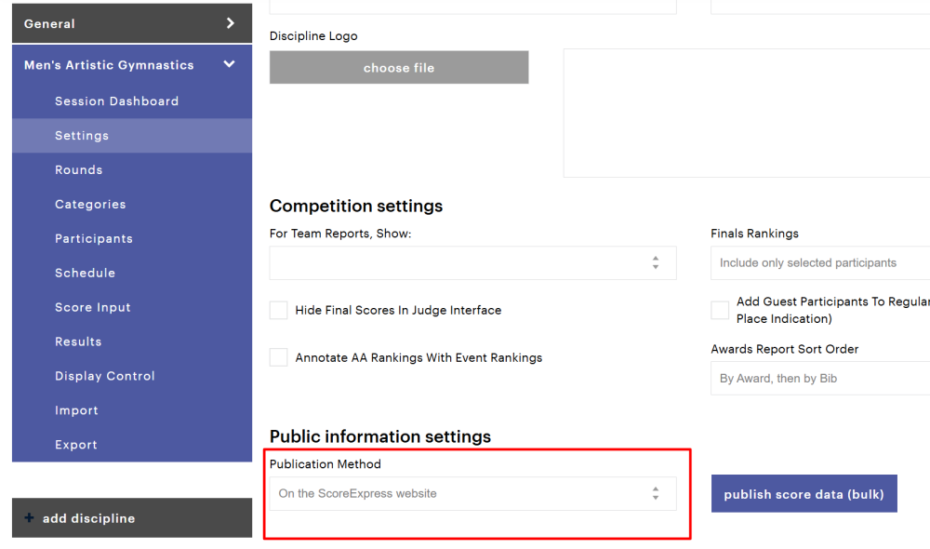Viewport: 930px width, 549px height.
Task: Change the Awards Report Sort Order
Action: (x=818, y=379)
